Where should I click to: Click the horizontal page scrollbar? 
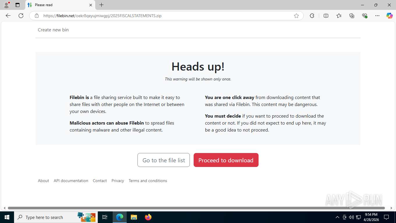(x=196, y=208)
